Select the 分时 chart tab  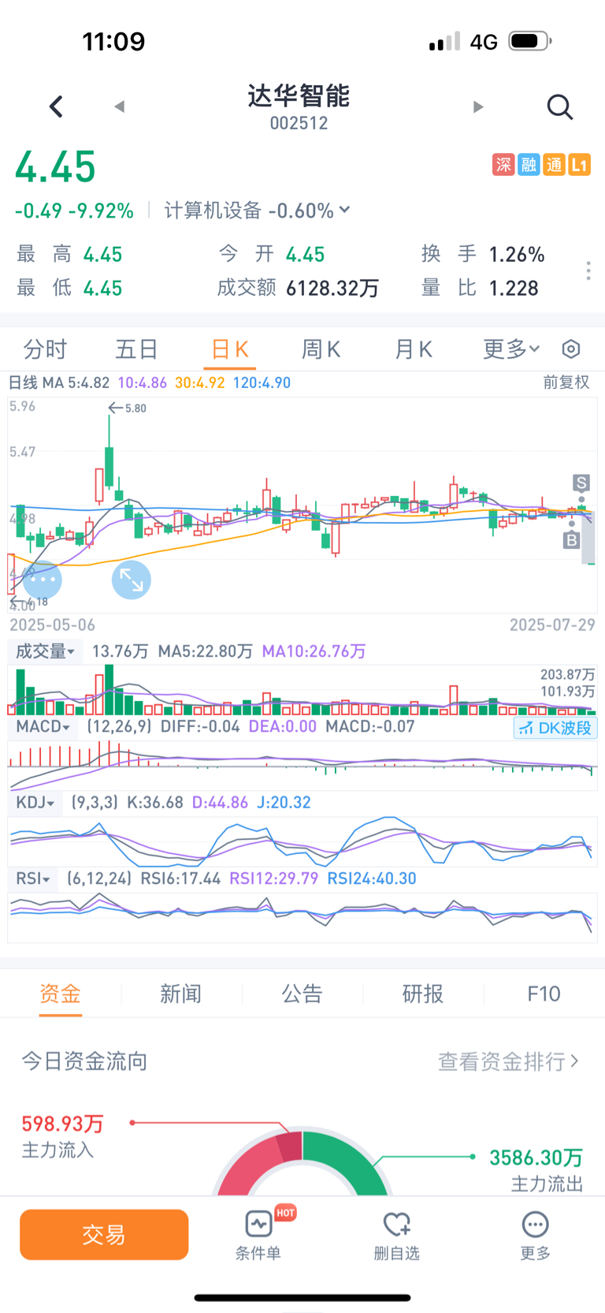[x=46, y=349]
